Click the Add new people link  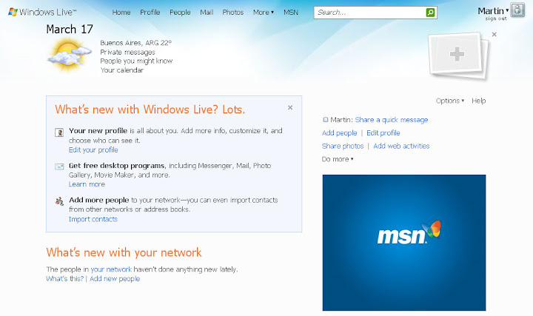pyautogui.click(x=115, y=278)
